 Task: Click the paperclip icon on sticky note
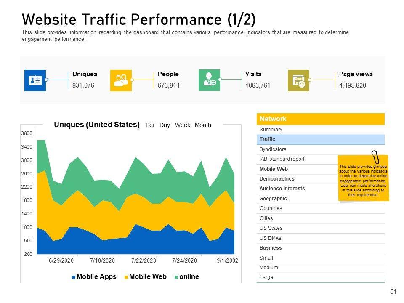[375, 158]
